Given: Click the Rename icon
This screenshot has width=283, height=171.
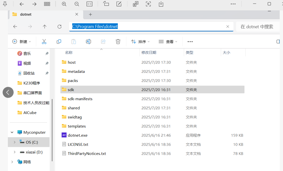Looking at the screenshot, I should coord(88,42).
